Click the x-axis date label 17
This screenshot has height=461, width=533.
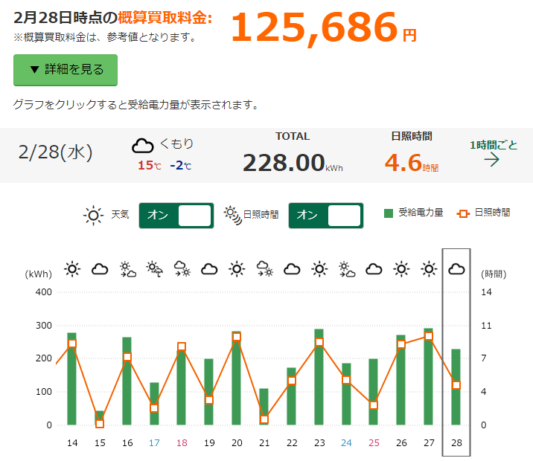click(x=154, y=443)
